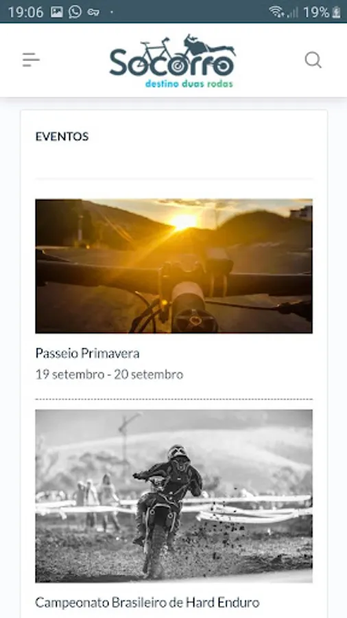Select the 19 setembro - 20 setembro date
The height and width of the screenshot is (618, 347).
109,374
